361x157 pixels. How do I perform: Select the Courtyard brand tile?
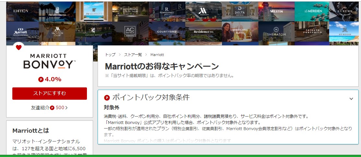coord(167,32)
